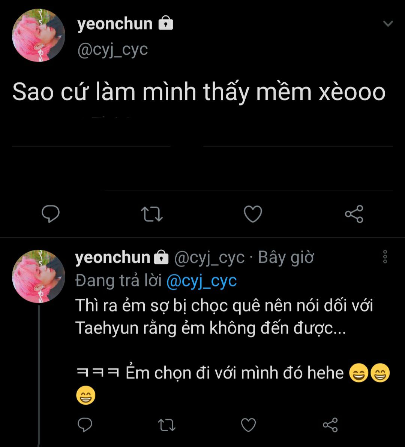
Task: Retweet the reply mentioning Taehyun
Action: coord(166,425)
